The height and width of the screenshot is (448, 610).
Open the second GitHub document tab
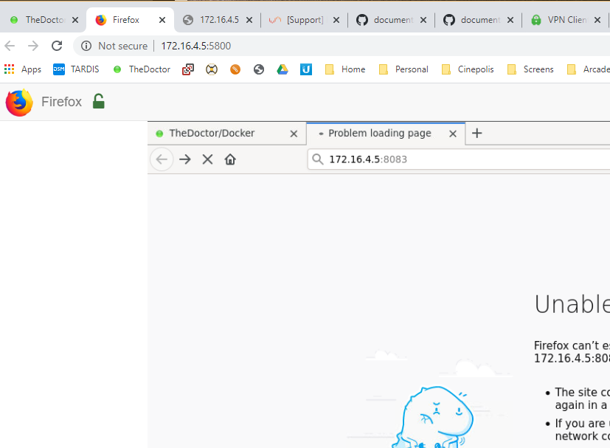click(x=480, y=20)
